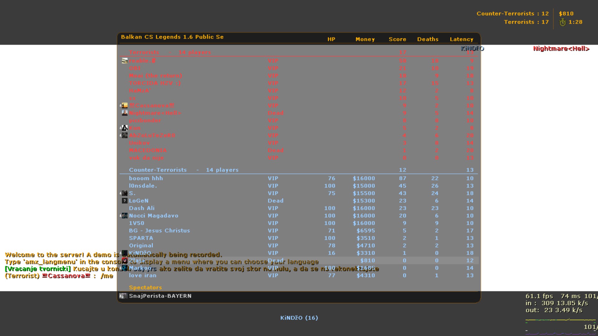Click the Score column header
Screen dimensions: 598x336
[397, 39]
